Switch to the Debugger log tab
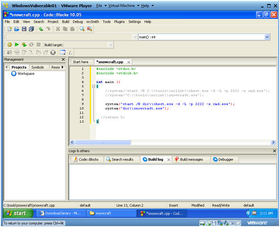 [x=224, y=160]
